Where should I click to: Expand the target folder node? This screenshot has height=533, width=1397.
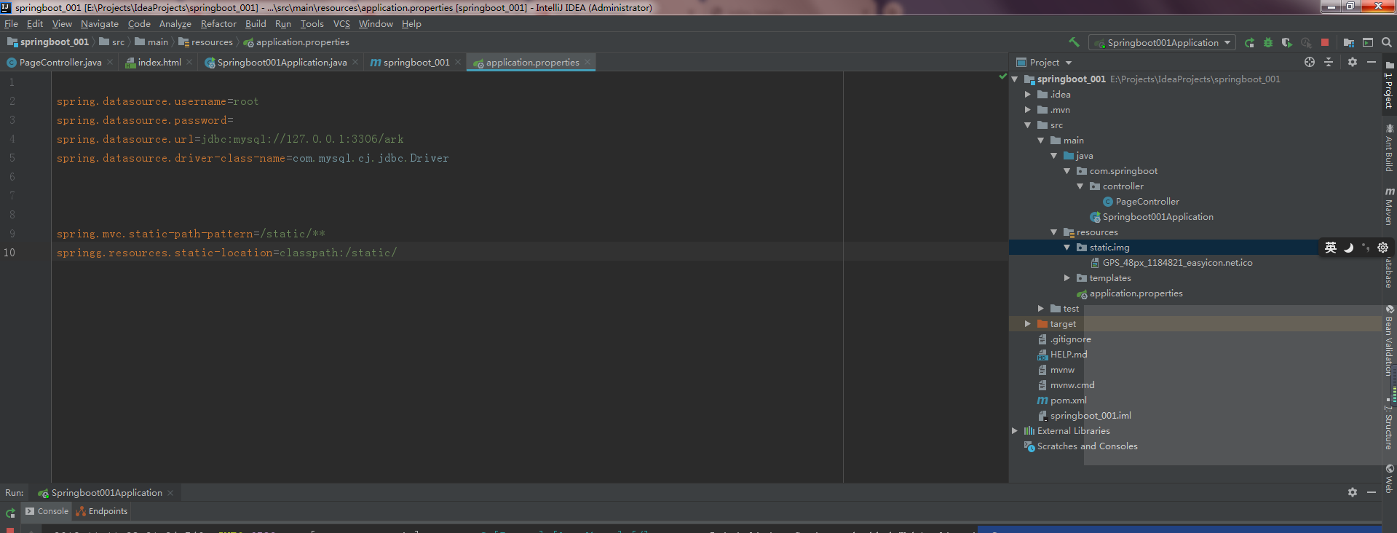pyautogui.click(x=1028, y=324)
